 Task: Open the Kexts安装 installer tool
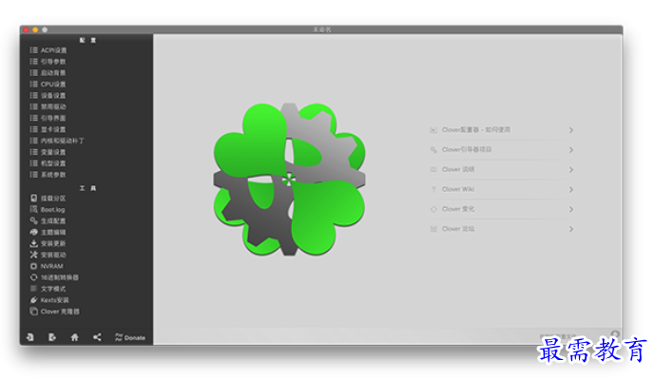49,299
